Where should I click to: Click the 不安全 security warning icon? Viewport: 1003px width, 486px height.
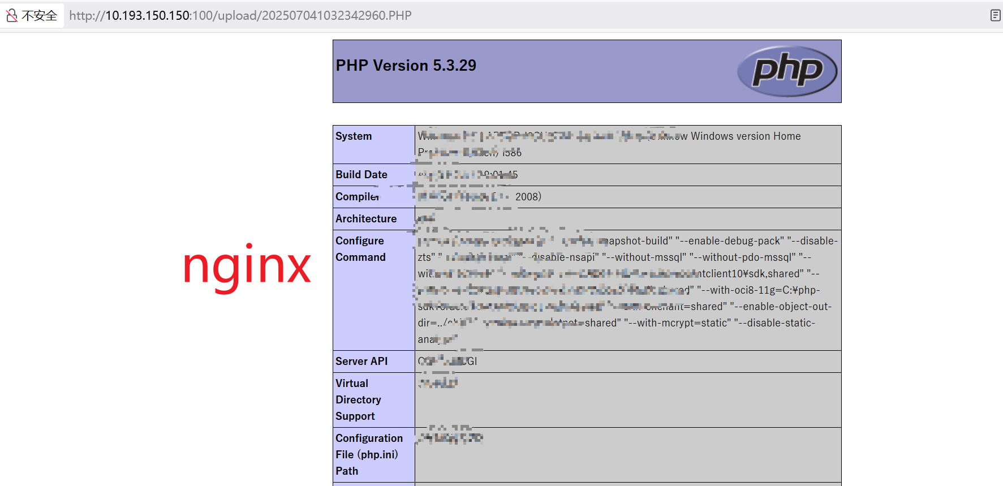tap(12, 15)
